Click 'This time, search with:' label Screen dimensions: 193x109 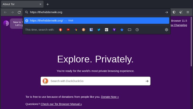coord(40,30)
